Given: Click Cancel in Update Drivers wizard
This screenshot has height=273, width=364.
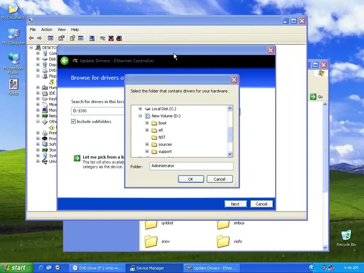Looking at the screenshot, I should pos(261,204).
